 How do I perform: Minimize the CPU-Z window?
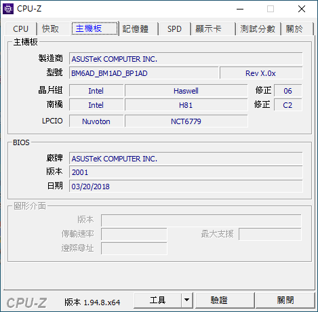tap(240, 9)
